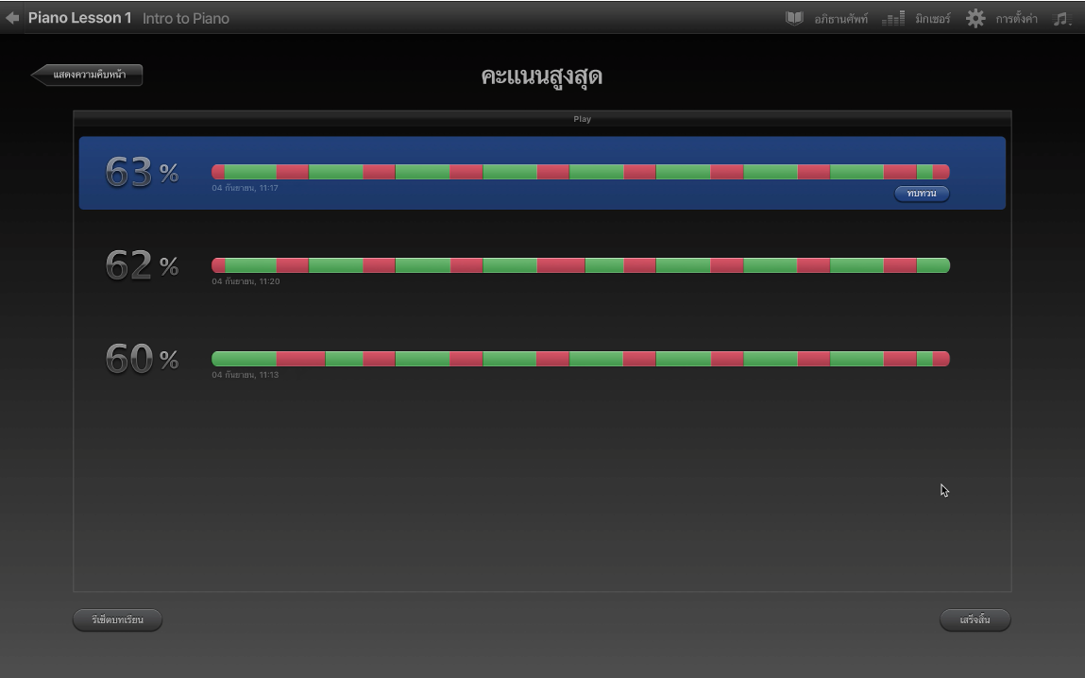Screen dimensions: 1085x678
Task: Click the Piano Lesson 1 title
Action: [x=79, y=18]
